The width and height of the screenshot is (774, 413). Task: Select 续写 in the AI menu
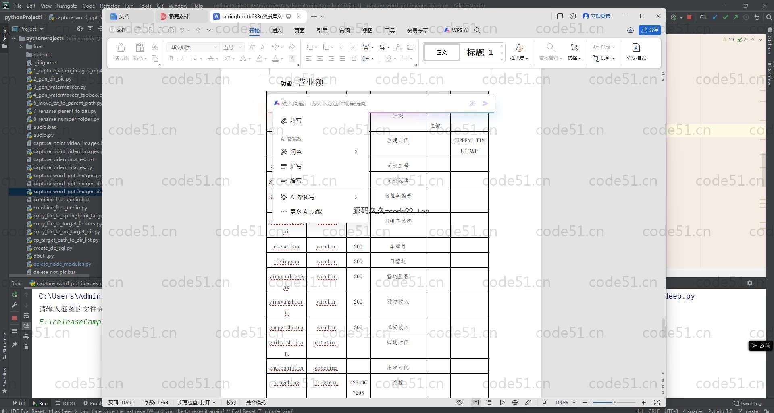296,121
